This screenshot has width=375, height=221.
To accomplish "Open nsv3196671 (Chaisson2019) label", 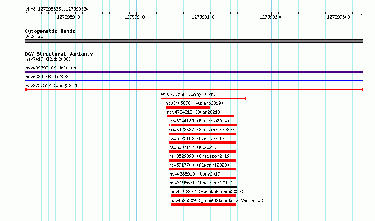I will click(x=201, y=183).
